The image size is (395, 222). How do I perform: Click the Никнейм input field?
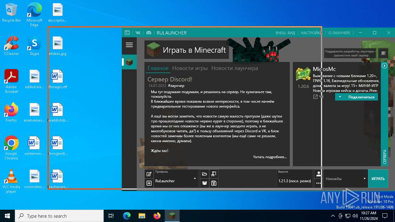(x=343, y=179)
